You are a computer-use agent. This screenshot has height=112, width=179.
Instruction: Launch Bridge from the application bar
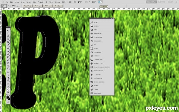point(70,2)
